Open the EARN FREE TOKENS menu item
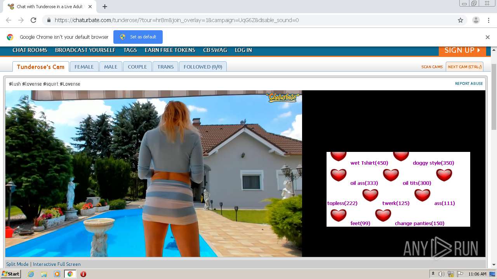This screenshot has height=279, width=497. (x=170, y=50)
